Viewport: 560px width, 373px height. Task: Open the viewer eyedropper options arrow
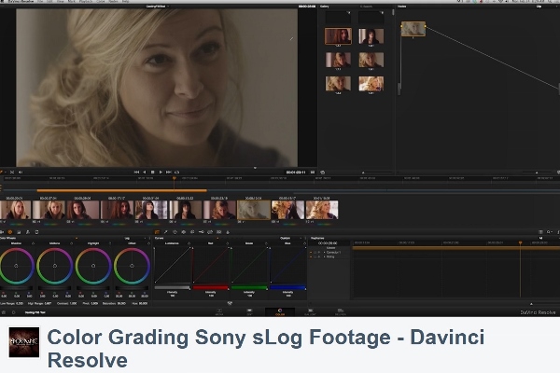pos(5,172)
